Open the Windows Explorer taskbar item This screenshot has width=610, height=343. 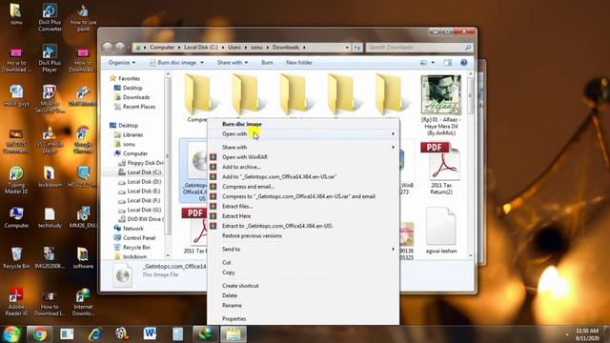pos(233,334)
